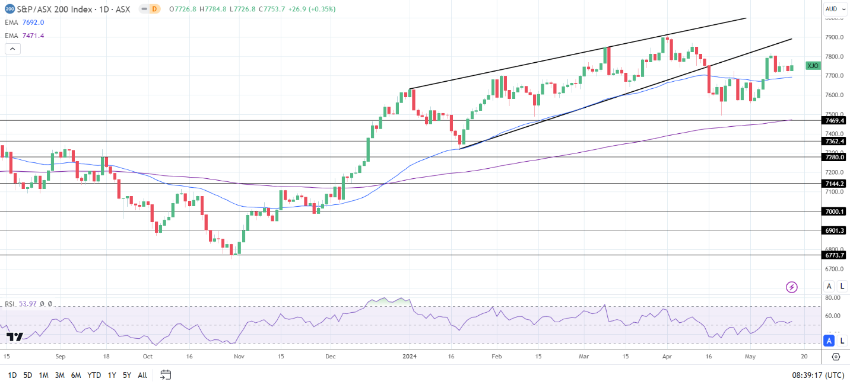
Task: Click the grey market status pill
Action: (x=143, y=9)
